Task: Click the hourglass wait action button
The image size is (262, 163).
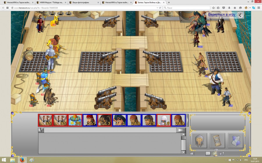Action: (217, 141)
